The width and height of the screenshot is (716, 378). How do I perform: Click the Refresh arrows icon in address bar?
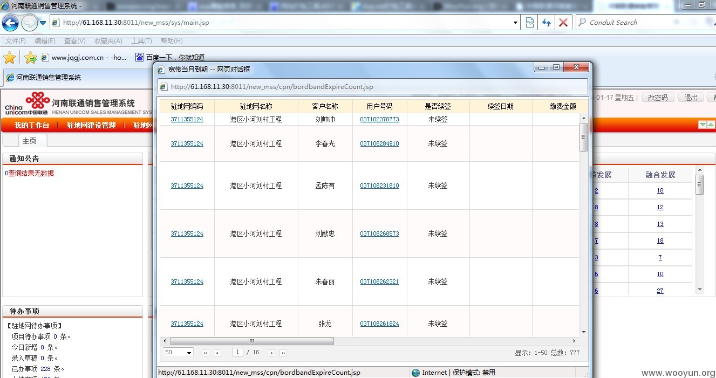(x=546, y=23)
